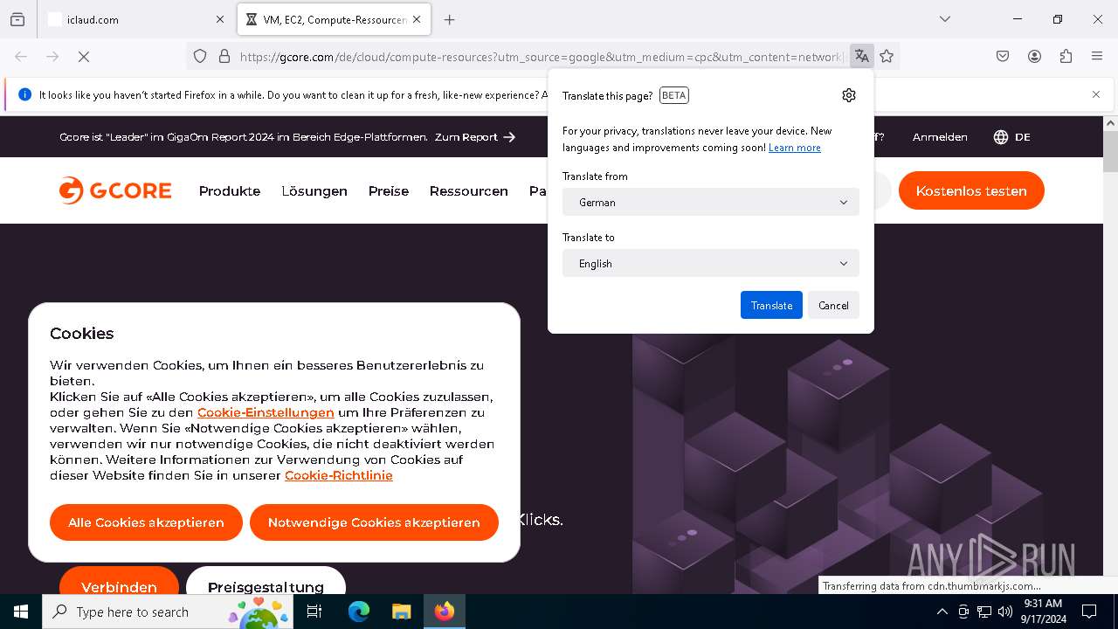Open the network icon in system tray
The image size is (1118, 629).
[984, 612]
